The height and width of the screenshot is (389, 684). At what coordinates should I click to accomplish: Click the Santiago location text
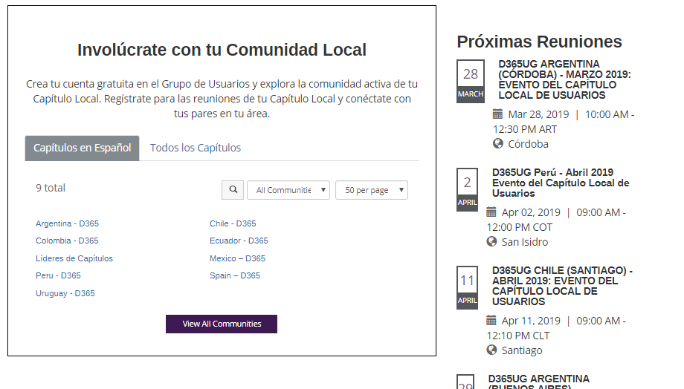click(x=522, y=350)
